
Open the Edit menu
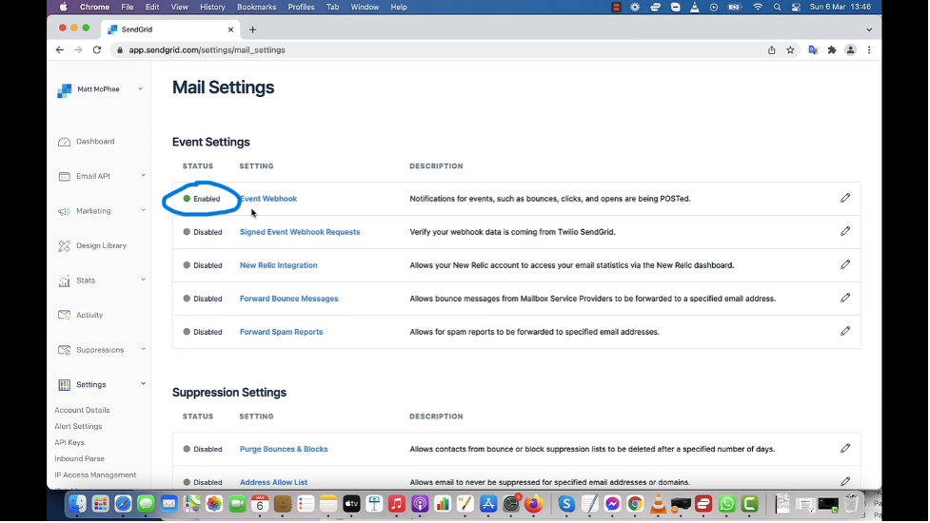point(152,7)
